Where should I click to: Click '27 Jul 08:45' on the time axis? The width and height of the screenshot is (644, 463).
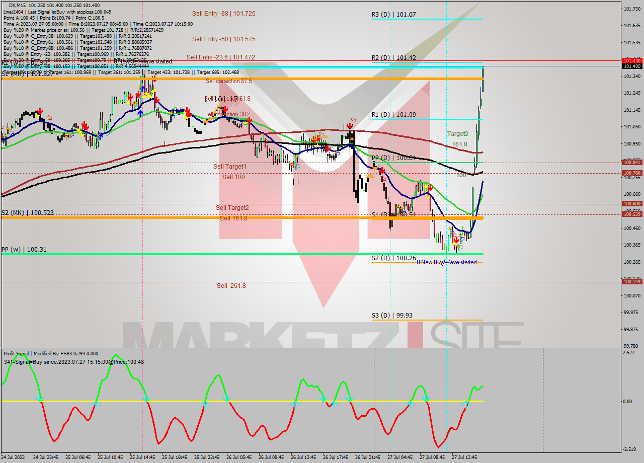click(433, 457)
